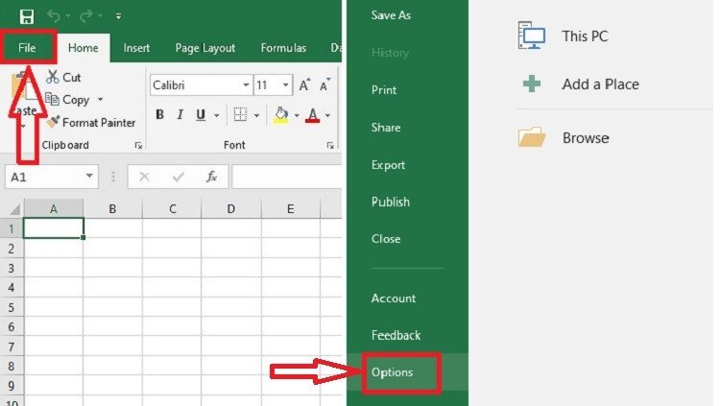Open the Calibri font name dropdown

click(247, 85)
